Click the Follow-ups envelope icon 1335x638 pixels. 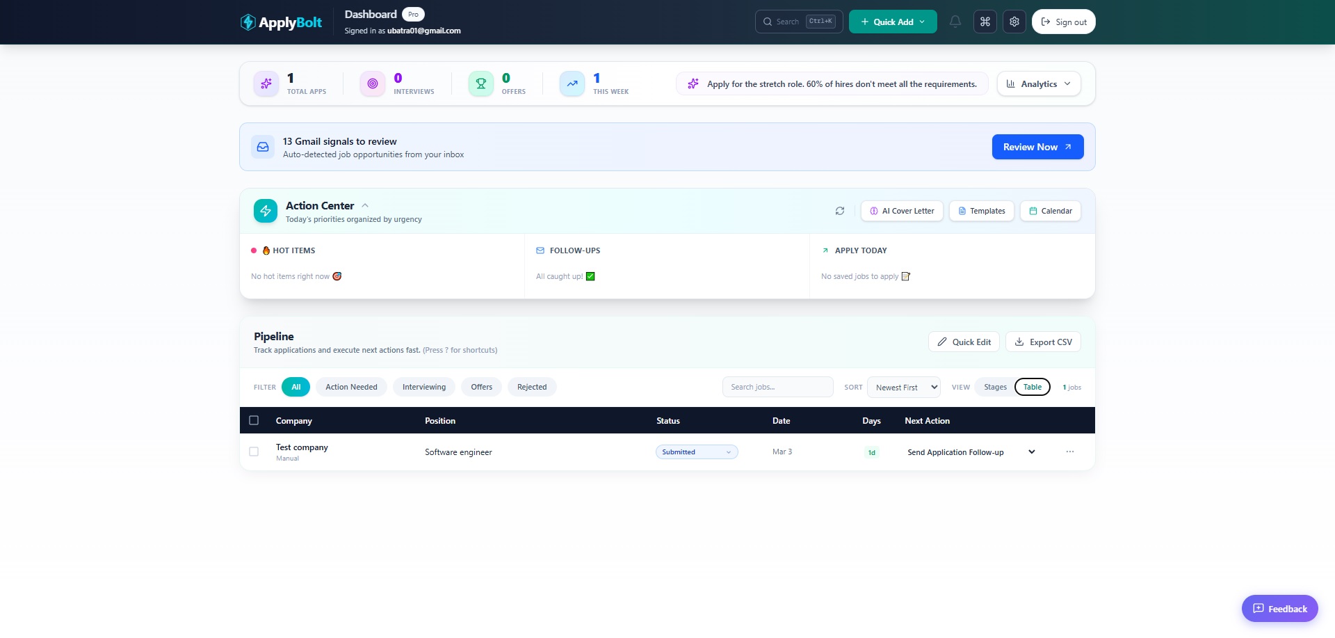click(540, 250)
